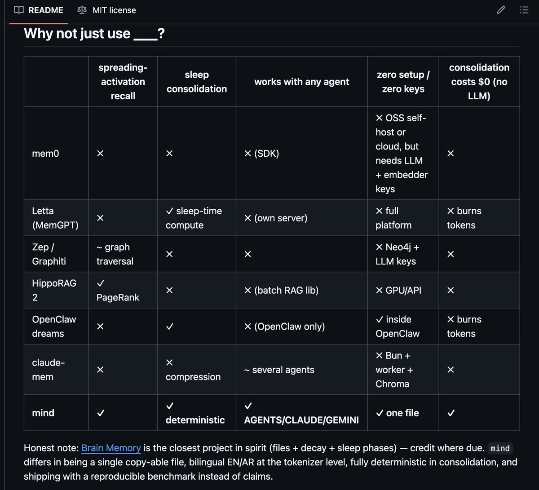539x490 pixels.
Task: Click the spreading-activation recall column header
Action: [123, 82]
